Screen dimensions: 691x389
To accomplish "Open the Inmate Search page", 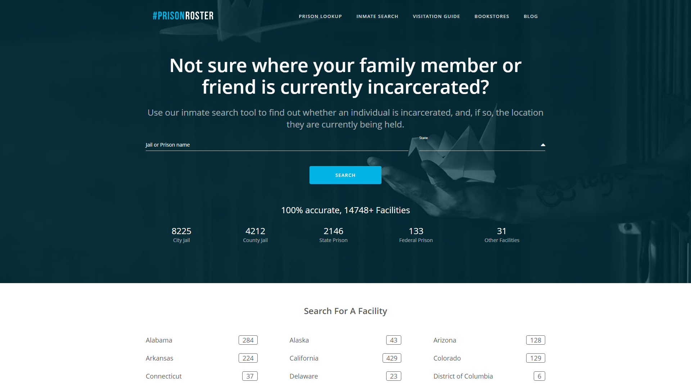I will click(377, 16).
